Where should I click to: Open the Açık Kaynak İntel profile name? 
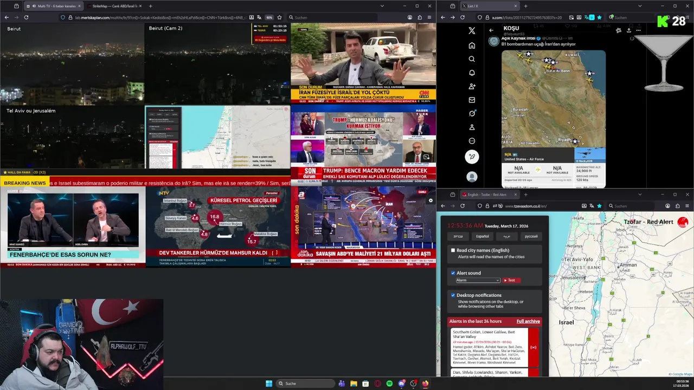pyautogui.click(x=518, y=38)
